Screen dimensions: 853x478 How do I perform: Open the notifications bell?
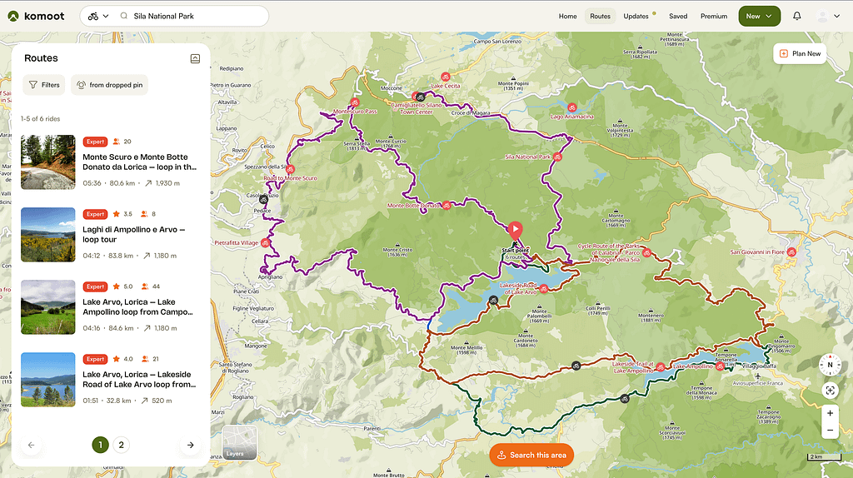pyautogui.click(x=796, y=16)
